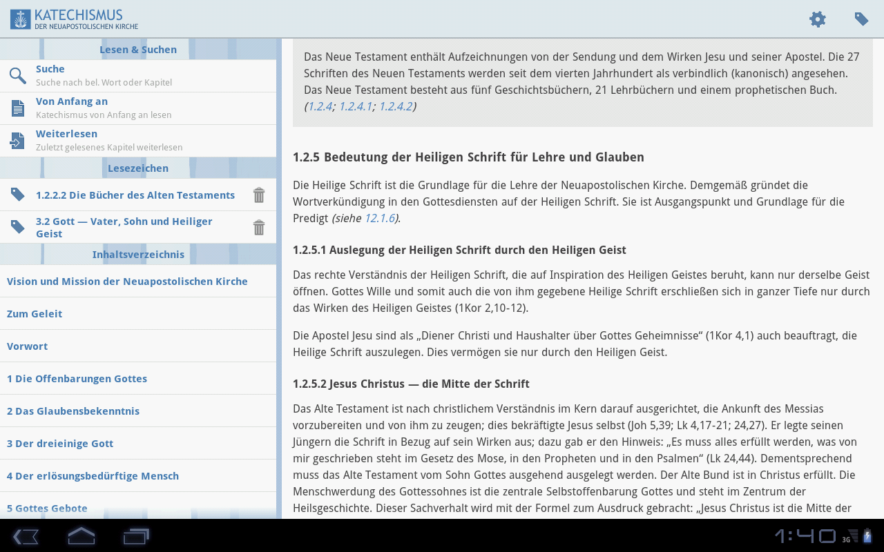884x552 pixels.
Task: Open Vision und Mission der Neuapostolischen Kirche
Action: click(138, 281)
